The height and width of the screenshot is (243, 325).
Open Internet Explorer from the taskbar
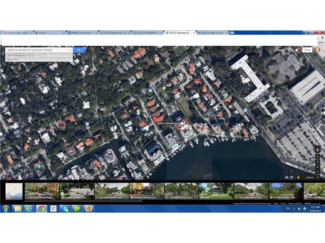point(29,209)
